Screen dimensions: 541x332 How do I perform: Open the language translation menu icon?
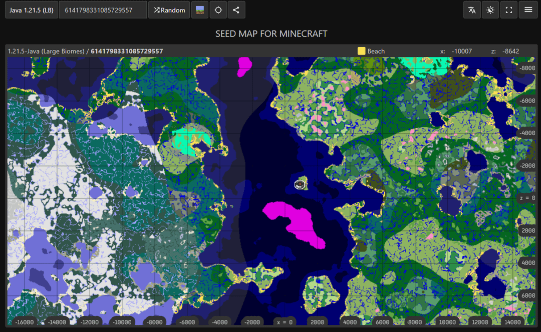pyautogui.click(x=472, y=10)
